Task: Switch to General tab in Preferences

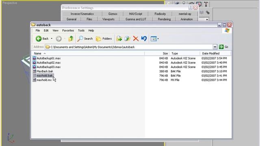Action: [x=71, y=19]
